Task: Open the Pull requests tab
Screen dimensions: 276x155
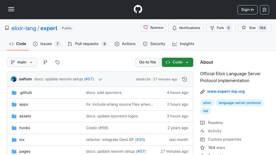Action: [x=87, y=44]
